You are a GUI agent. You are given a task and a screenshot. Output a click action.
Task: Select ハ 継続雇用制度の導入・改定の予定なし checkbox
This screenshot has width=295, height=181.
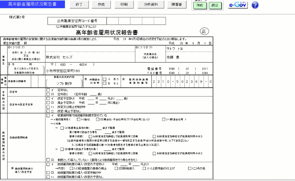pos(48,177)
